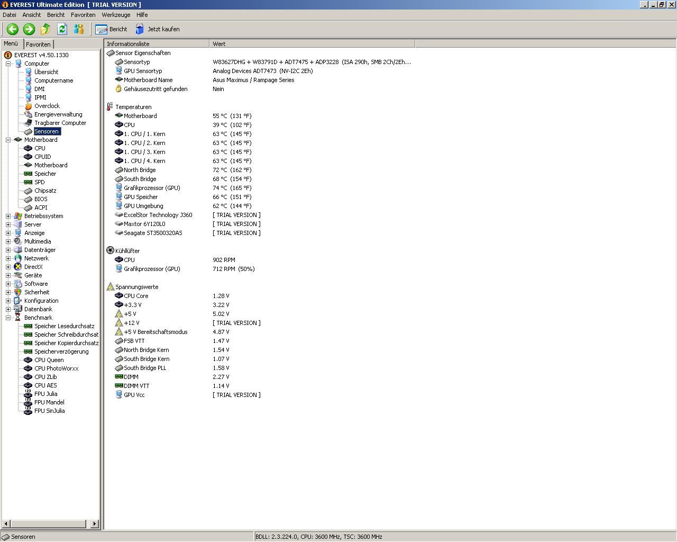The width and height of the screenshot is (677, 542).
Task: Click the Informationsliste column header
Action: click(x=157, y=44)
